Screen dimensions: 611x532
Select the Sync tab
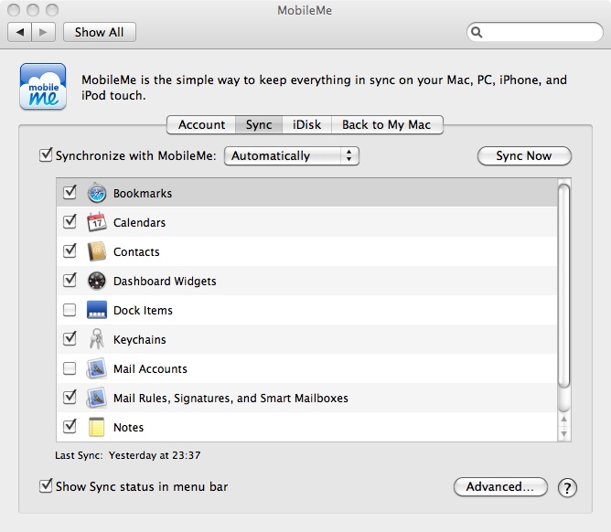coord(259,124)
